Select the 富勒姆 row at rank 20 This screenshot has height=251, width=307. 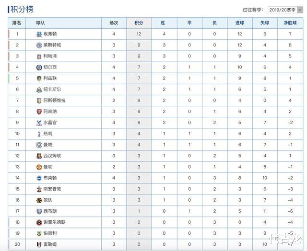pos(155,244)
